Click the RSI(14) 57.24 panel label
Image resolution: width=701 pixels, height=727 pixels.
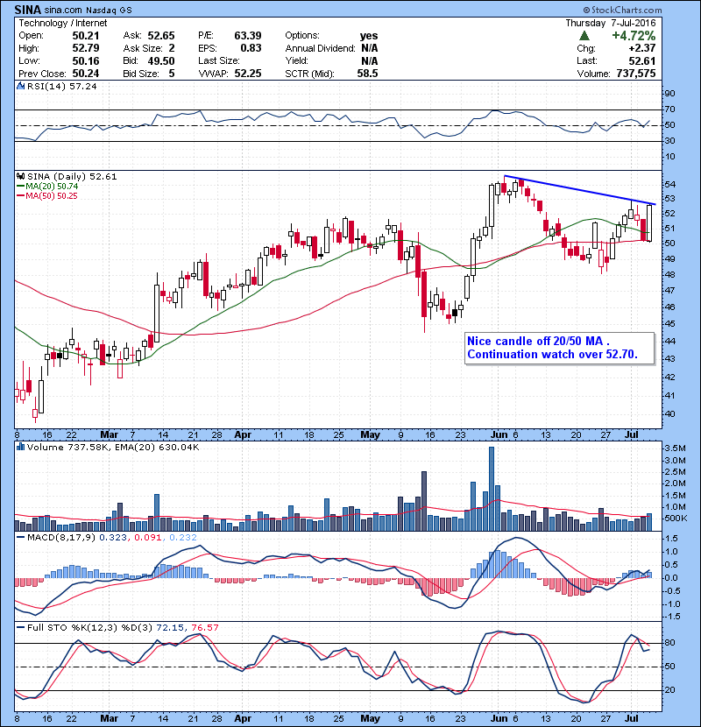[x=62, y=86]
